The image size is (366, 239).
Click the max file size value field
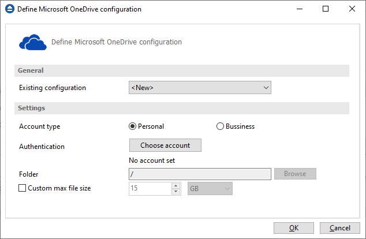(150, 189)
